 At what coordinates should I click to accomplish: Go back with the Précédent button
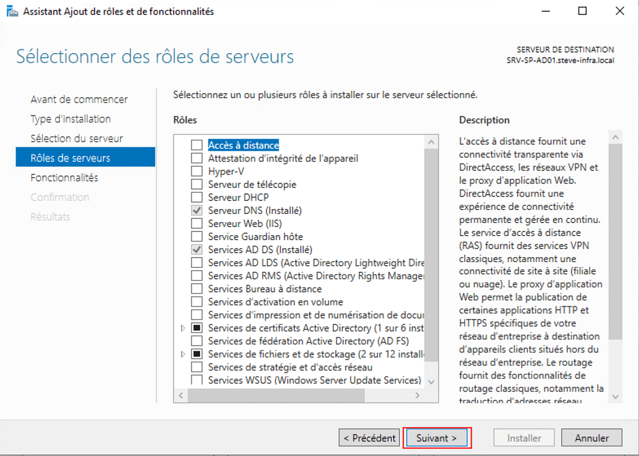[370, 438]
